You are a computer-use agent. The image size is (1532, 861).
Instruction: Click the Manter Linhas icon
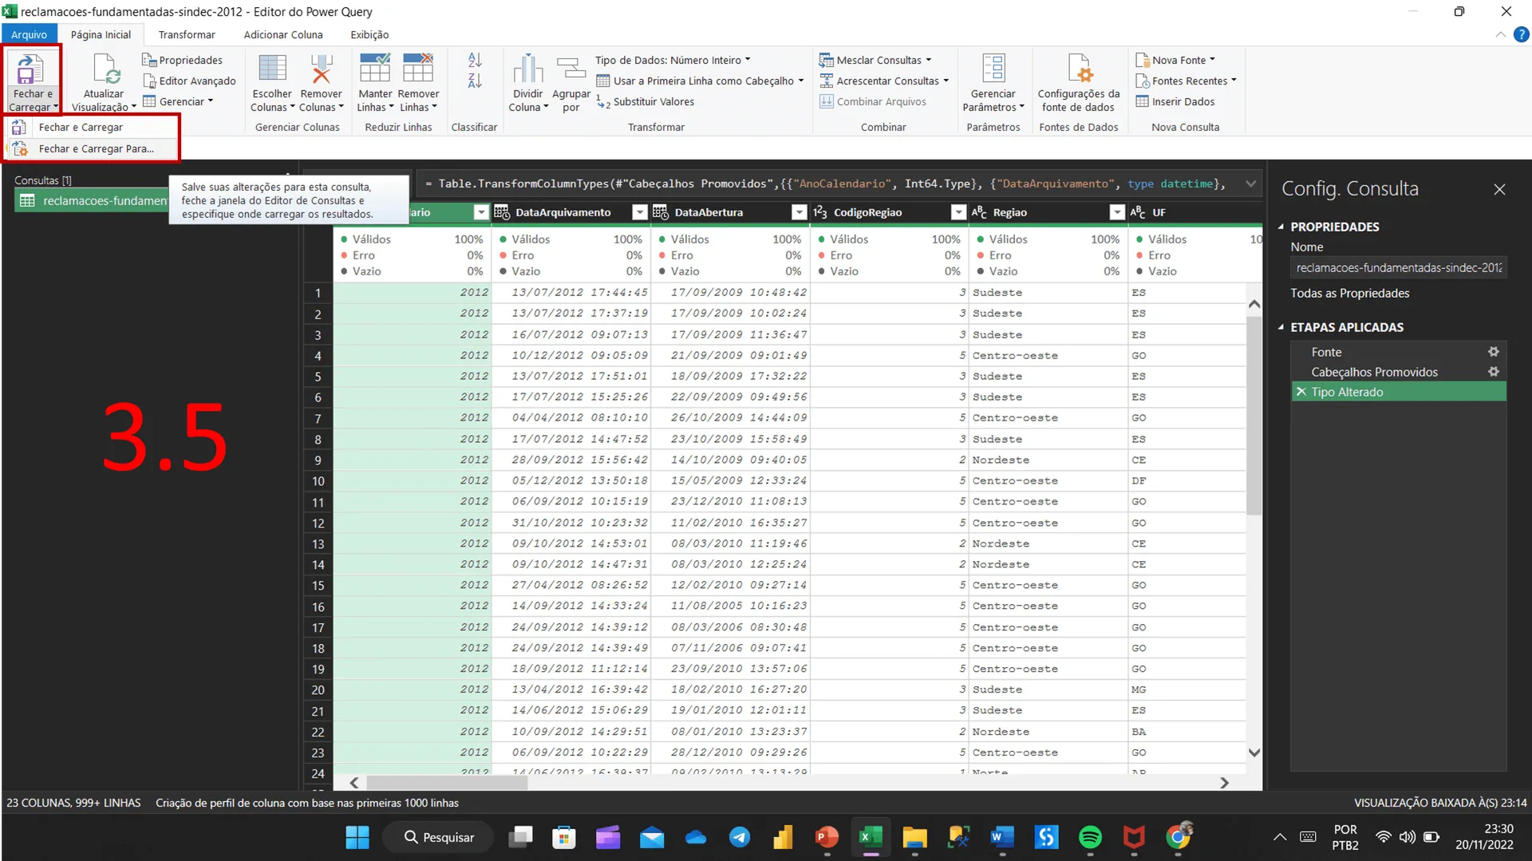(x=374, y=69)
